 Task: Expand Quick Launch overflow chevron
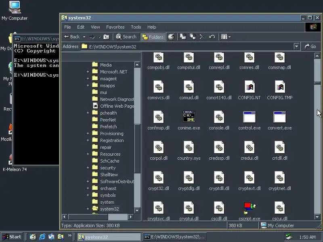(69, 236)
